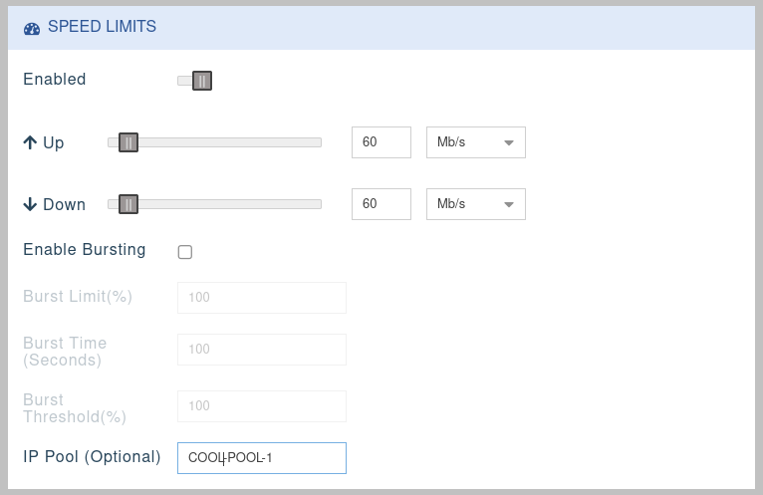Click the Burst Limit(%) input field

coord(261,298)
